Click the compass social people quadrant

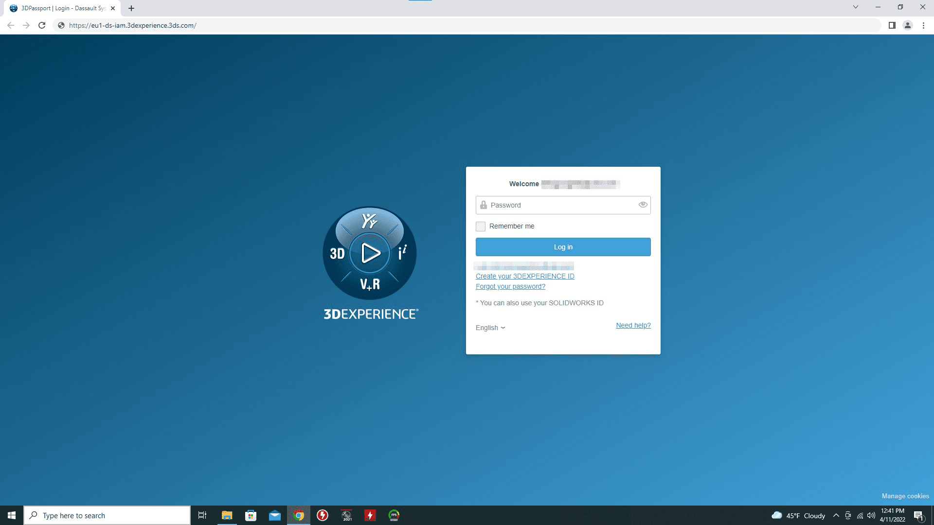tap(370, 221)
